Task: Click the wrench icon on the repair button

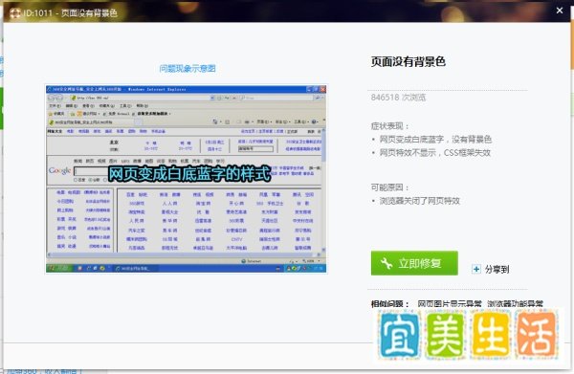Action: click(x=386, y=263)
